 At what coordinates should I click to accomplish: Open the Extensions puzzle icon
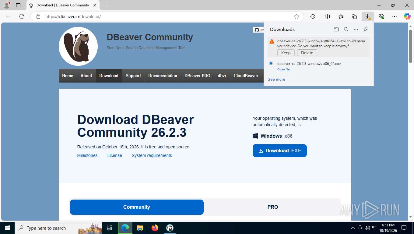pos(313,16)
